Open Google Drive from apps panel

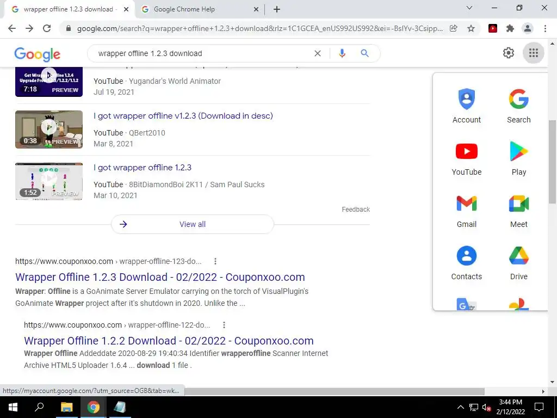(x=518, y=263)
